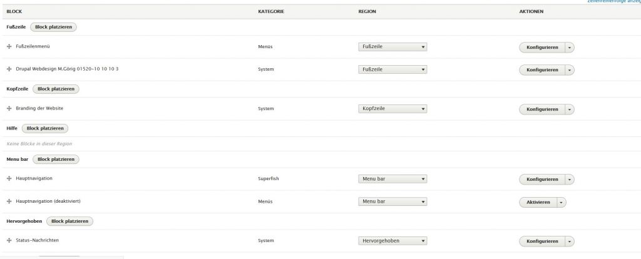
Task: Open region dropdown for Branding der Website
Action: (x=392, y=109)
